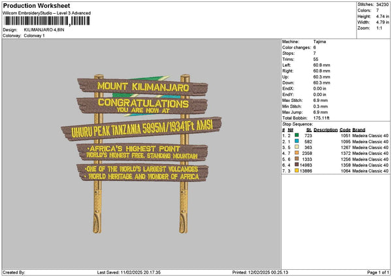
Task: Click 'Wilcom EmbroideryStudio – Level 3 Advanced' text
Action: pyautogui.click(x=47, y=13)
